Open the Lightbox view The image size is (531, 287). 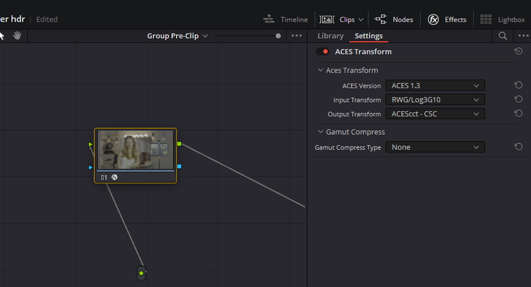502,19
